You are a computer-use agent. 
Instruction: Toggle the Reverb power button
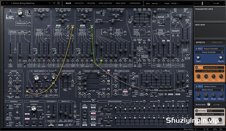pos(197,111)
